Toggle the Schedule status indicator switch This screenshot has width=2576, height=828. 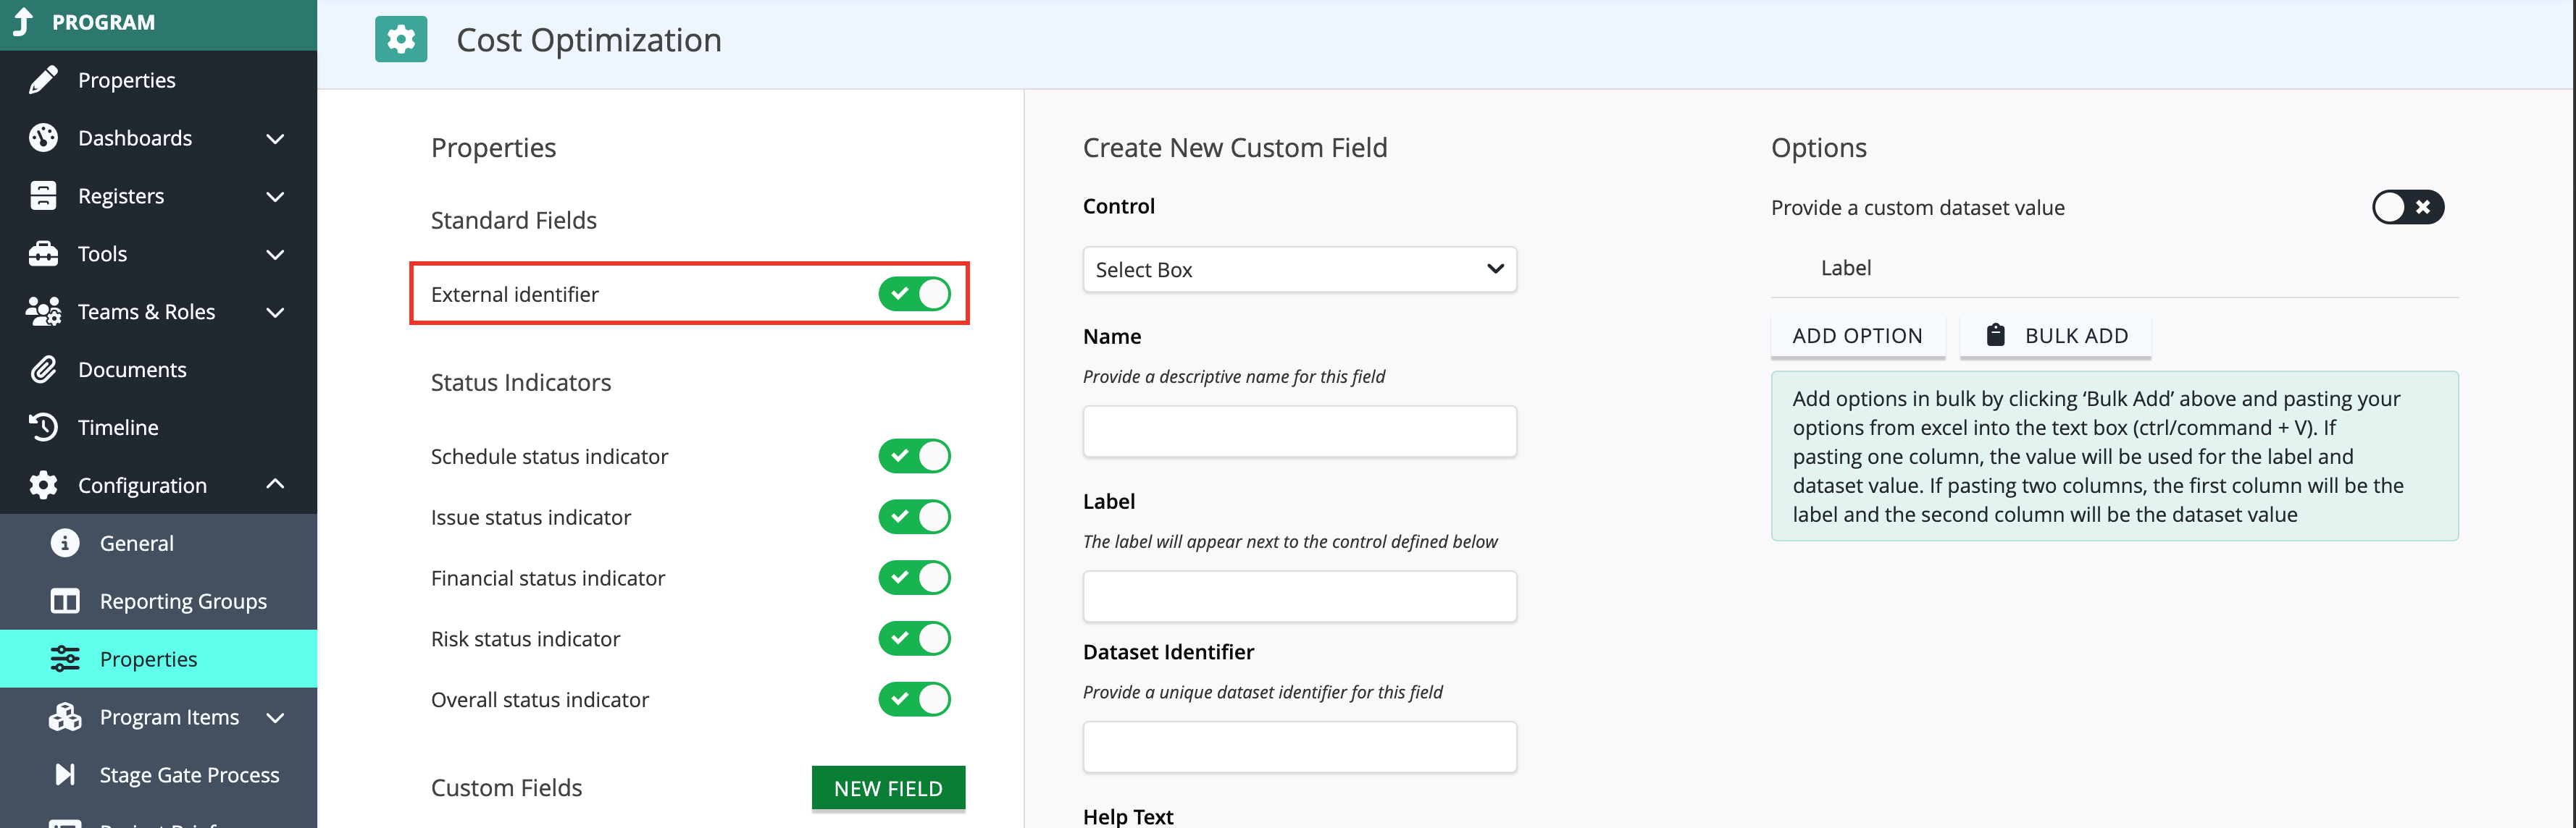click(x=914, y=457)
